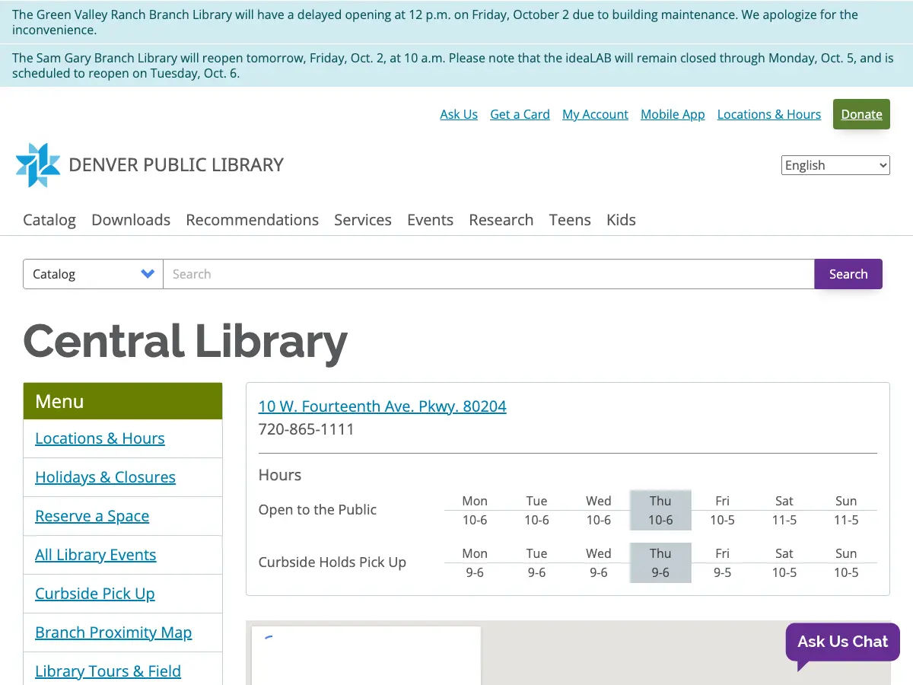Open the 10 W. Fourteenth Ave. Pkwy. address link
This screenshot has height=685, width=913.
382,406
